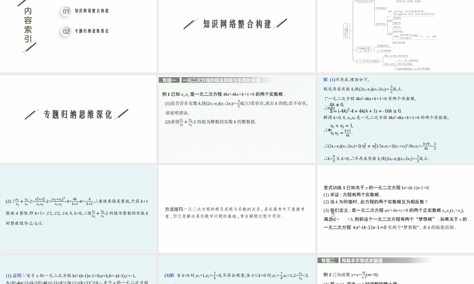This screenshot has height=284, width=474.
Task: Click the 请说明理由 line in 例1 slide
Action: [177, 113]
